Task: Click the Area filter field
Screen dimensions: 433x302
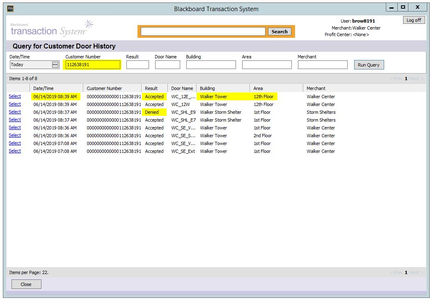Action: click(x=267, y=65)
